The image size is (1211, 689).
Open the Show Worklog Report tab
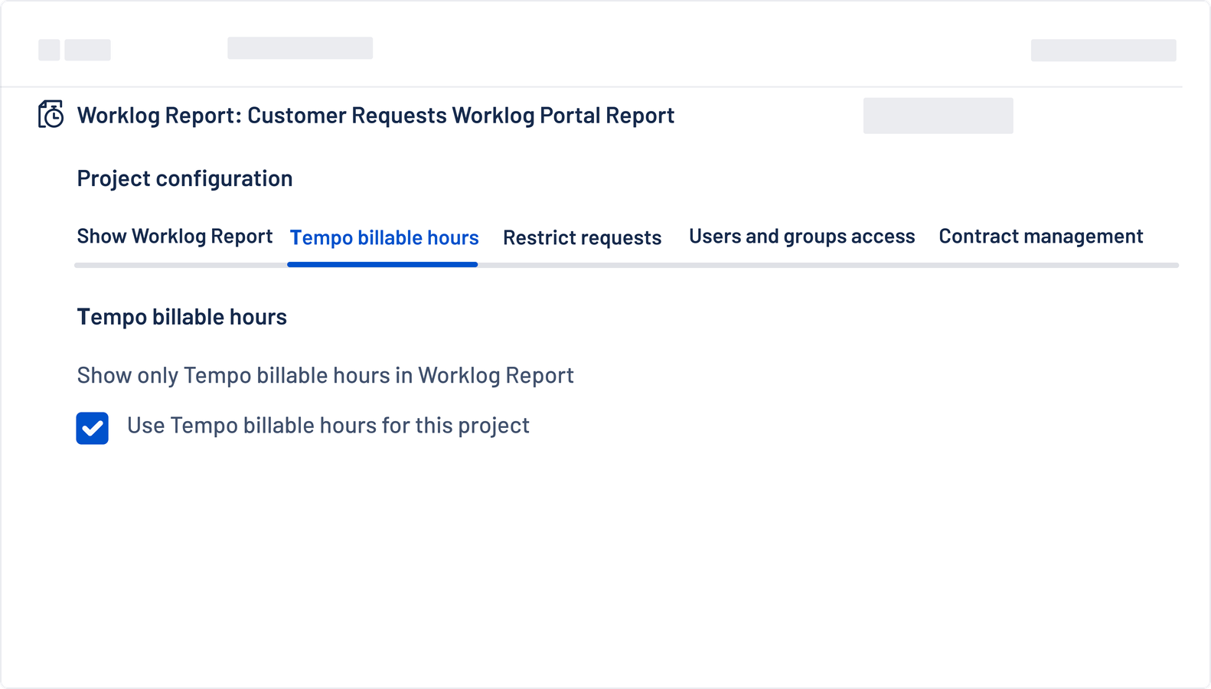pyautogui.click(x=175, y=237)
